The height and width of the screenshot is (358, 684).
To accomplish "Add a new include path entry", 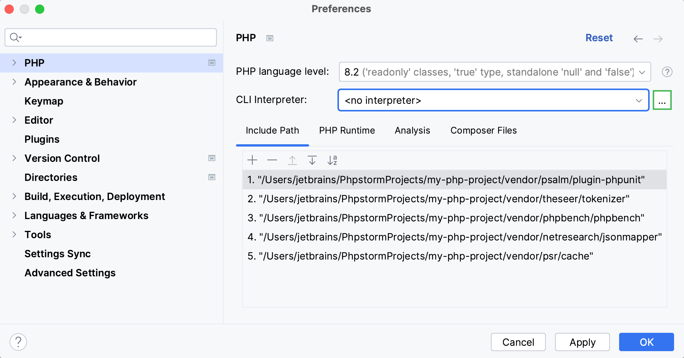I will [252, 160].
